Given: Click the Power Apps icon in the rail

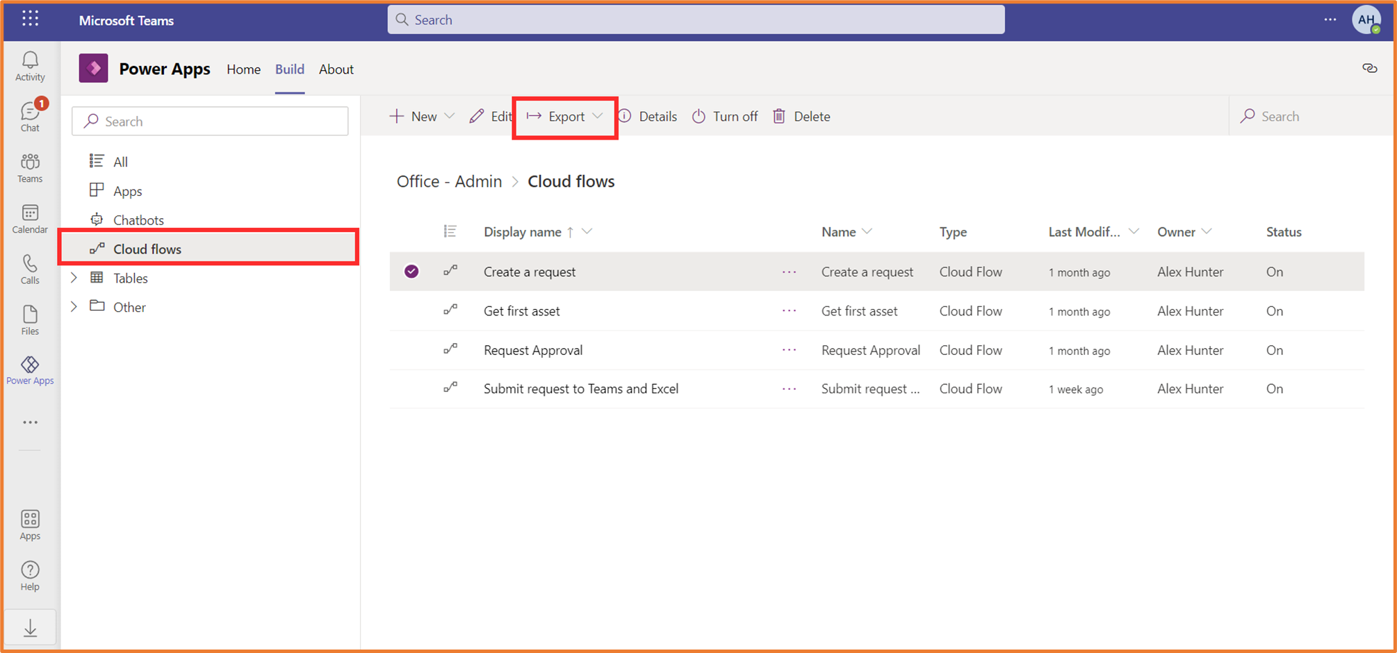Looking at the screenshot, I should click(x=29, y=366).
